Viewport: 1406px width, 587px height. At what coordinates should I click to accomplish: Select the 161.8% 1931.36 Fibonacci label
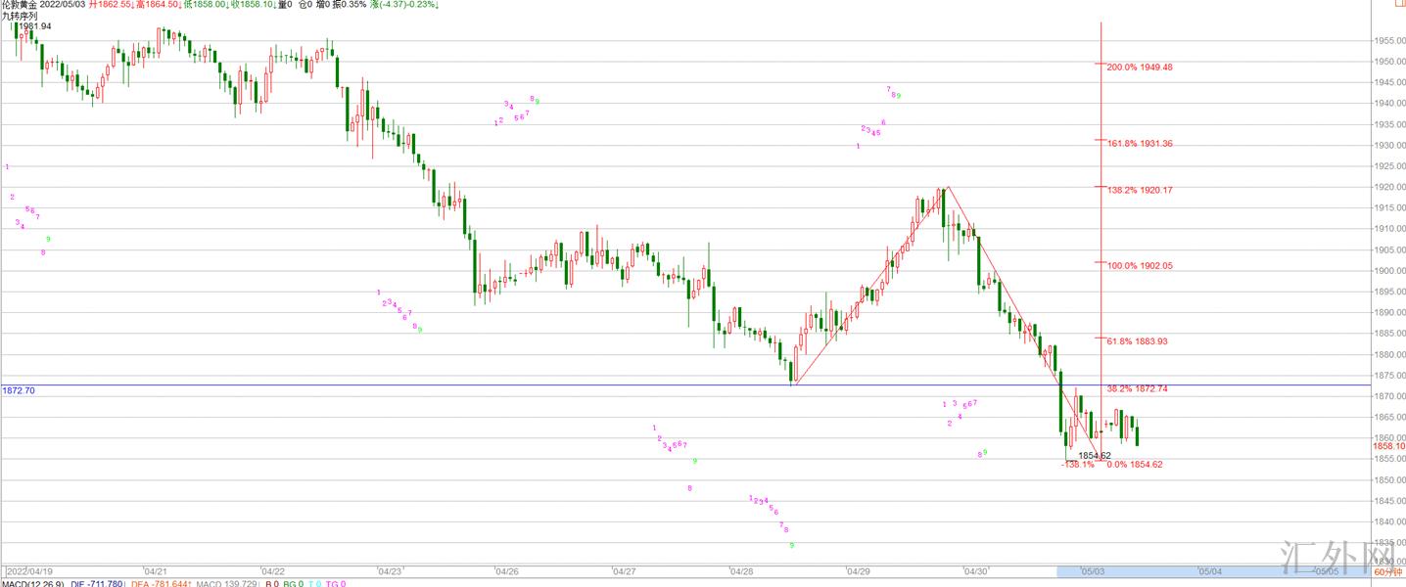[x=1139, y=144]
